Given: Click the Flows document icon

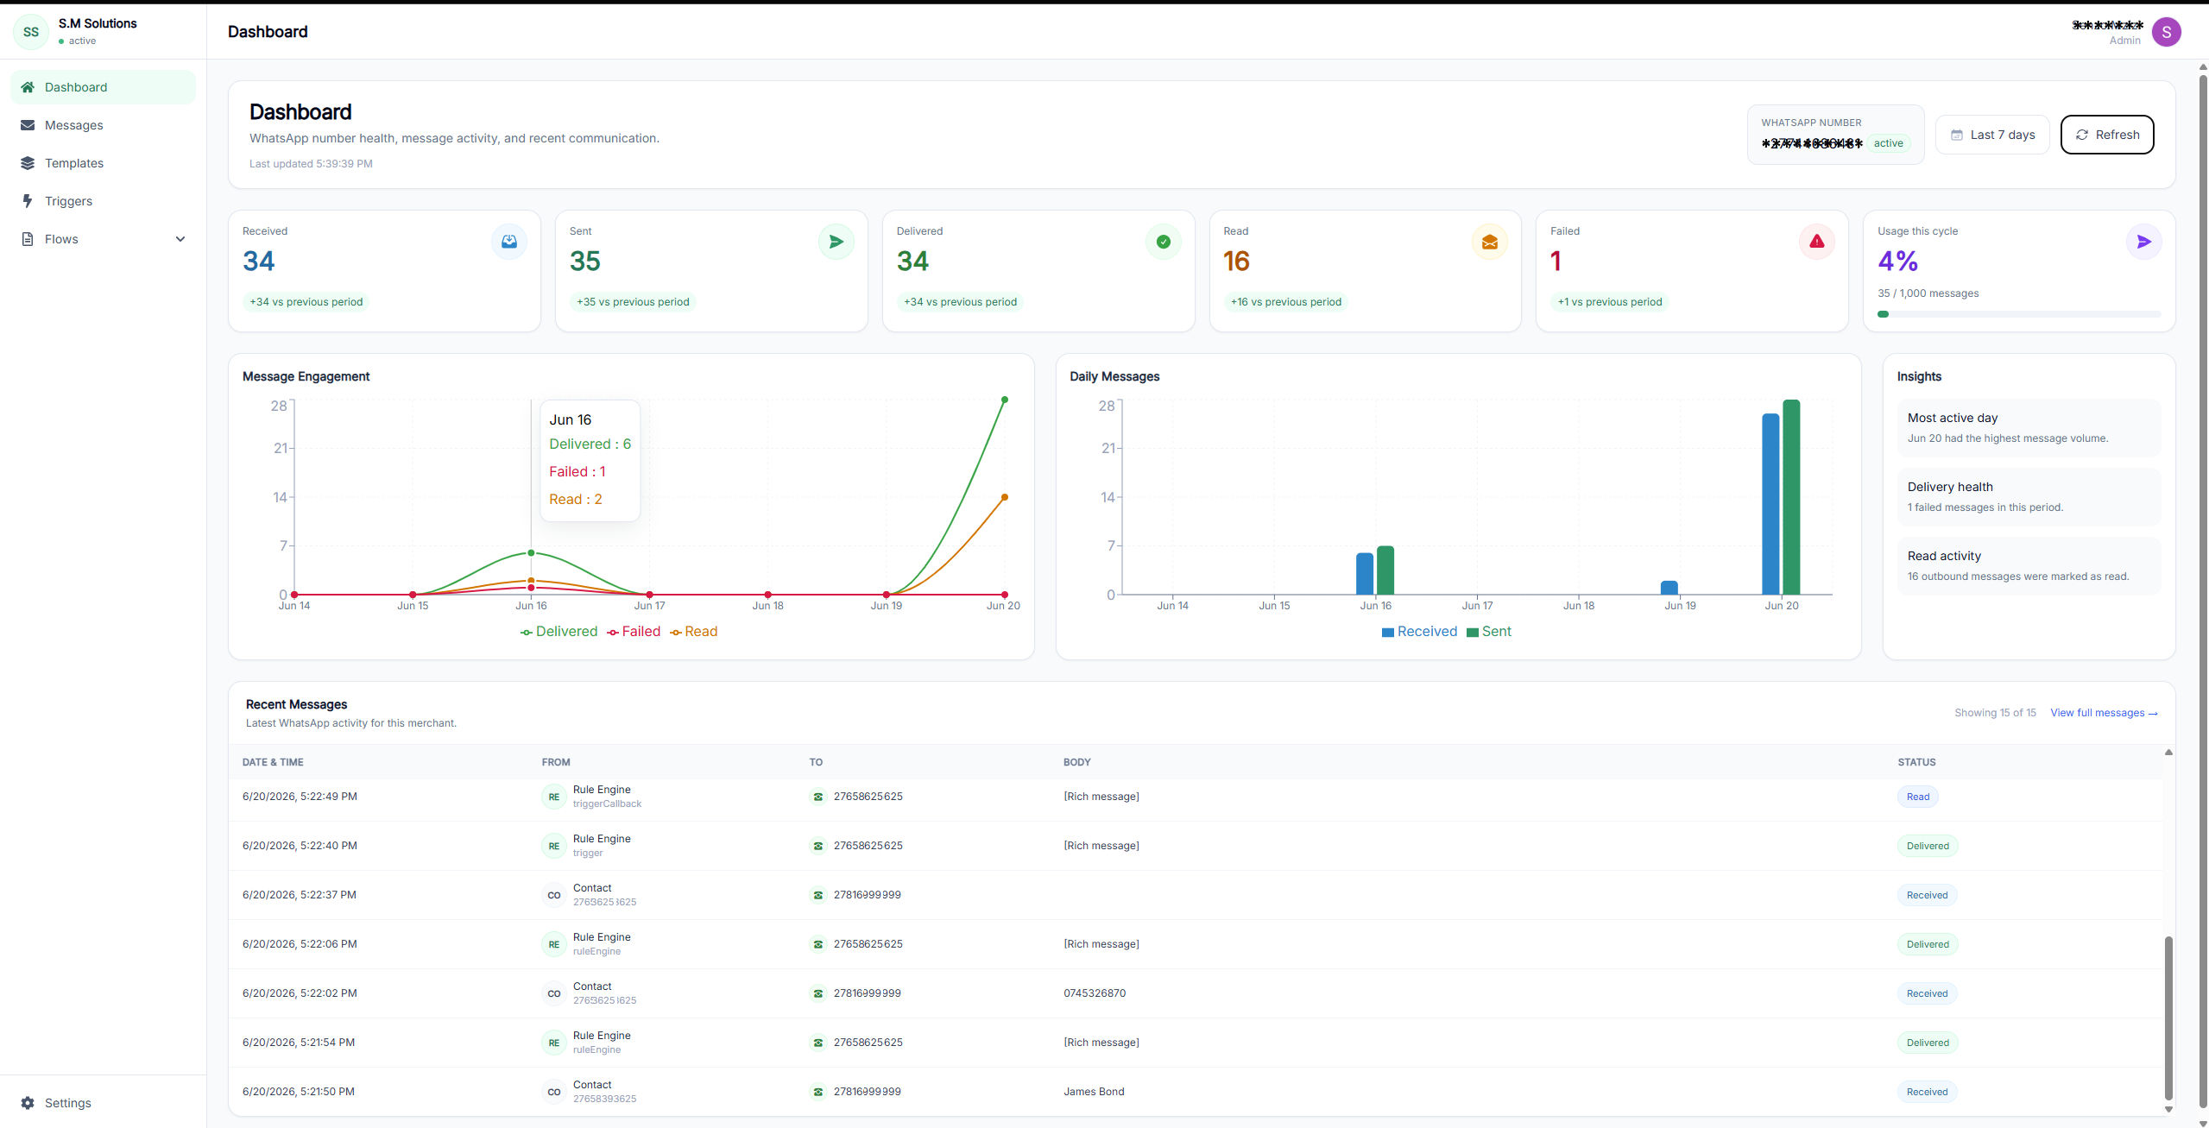Looking at the screenshot, I should [28, 239].
